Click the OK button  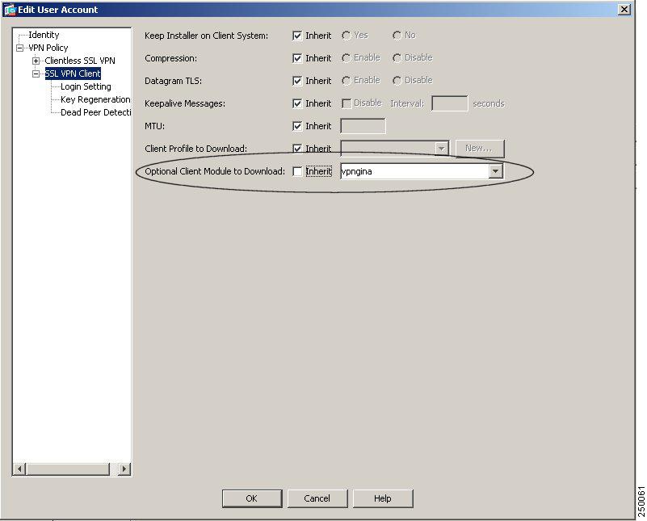point(252,498)
